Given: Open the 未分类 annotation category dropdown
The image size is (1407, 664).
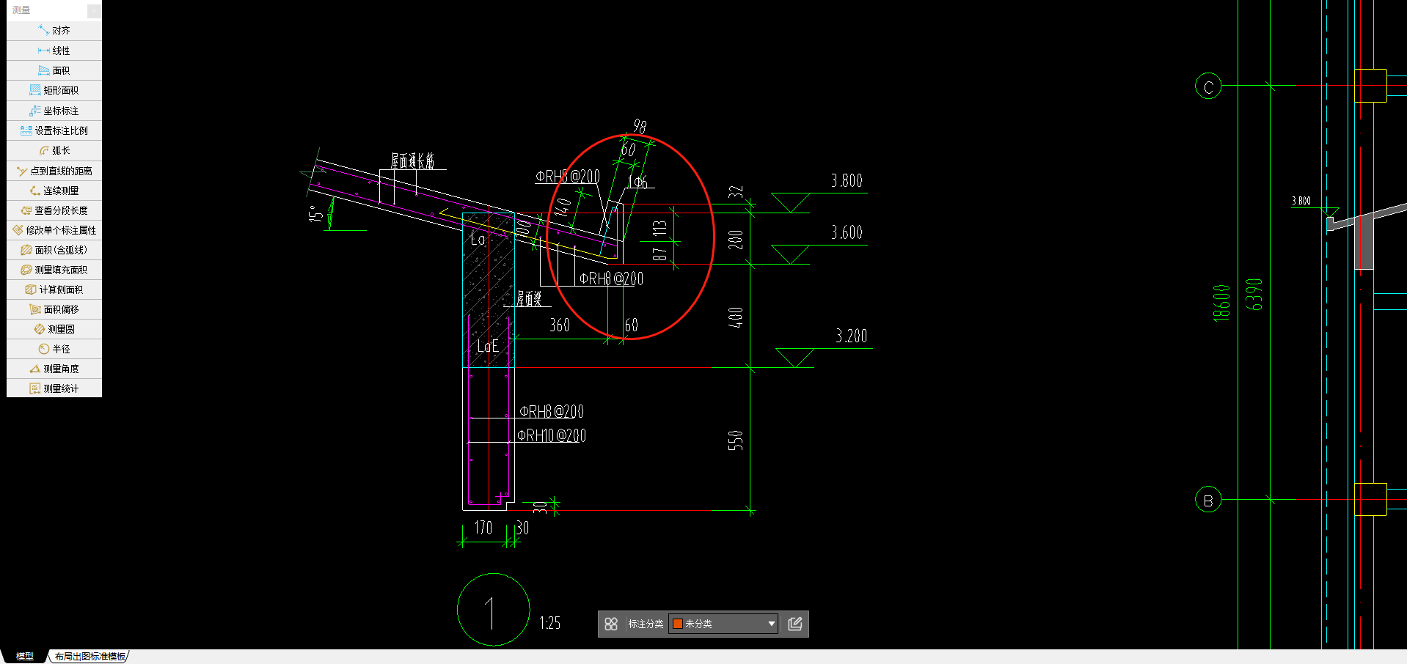Looking at the screenshot, I should tap(723, 624).
